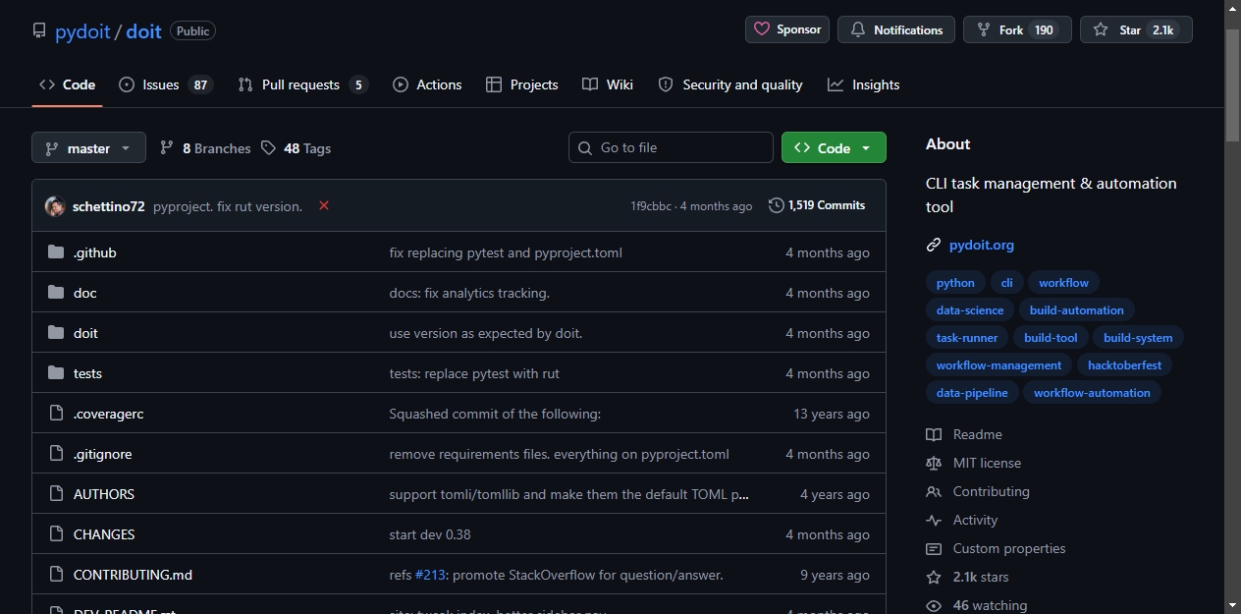Click the red failed-check X icon
This screenshot has width=1241, height=614.
(324, 205)
